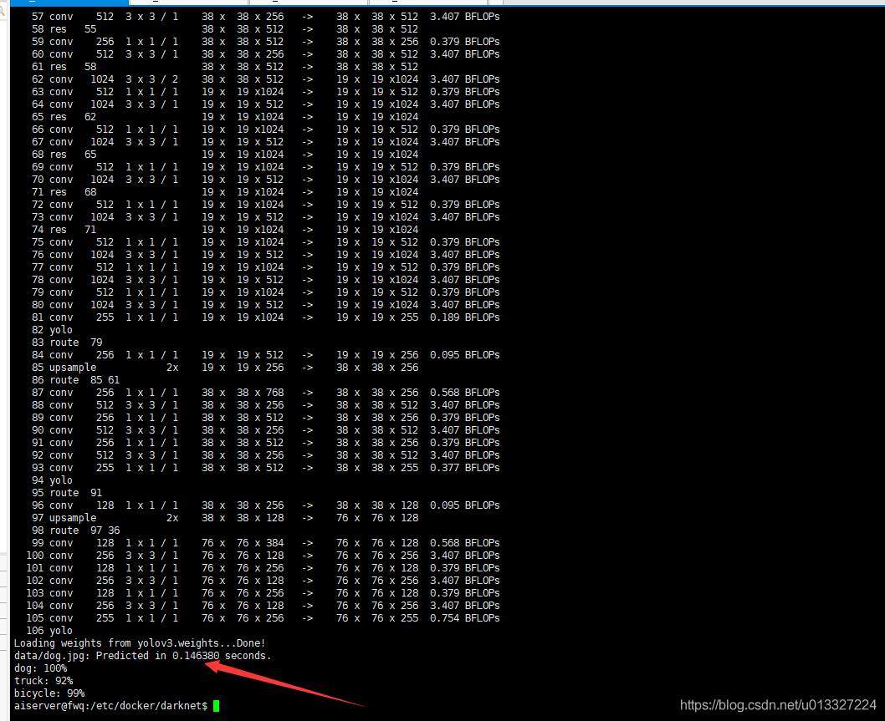Click the '82 yolo' layer line
The height and width of the screenshot is (721, 885).
tap(52, 330)
